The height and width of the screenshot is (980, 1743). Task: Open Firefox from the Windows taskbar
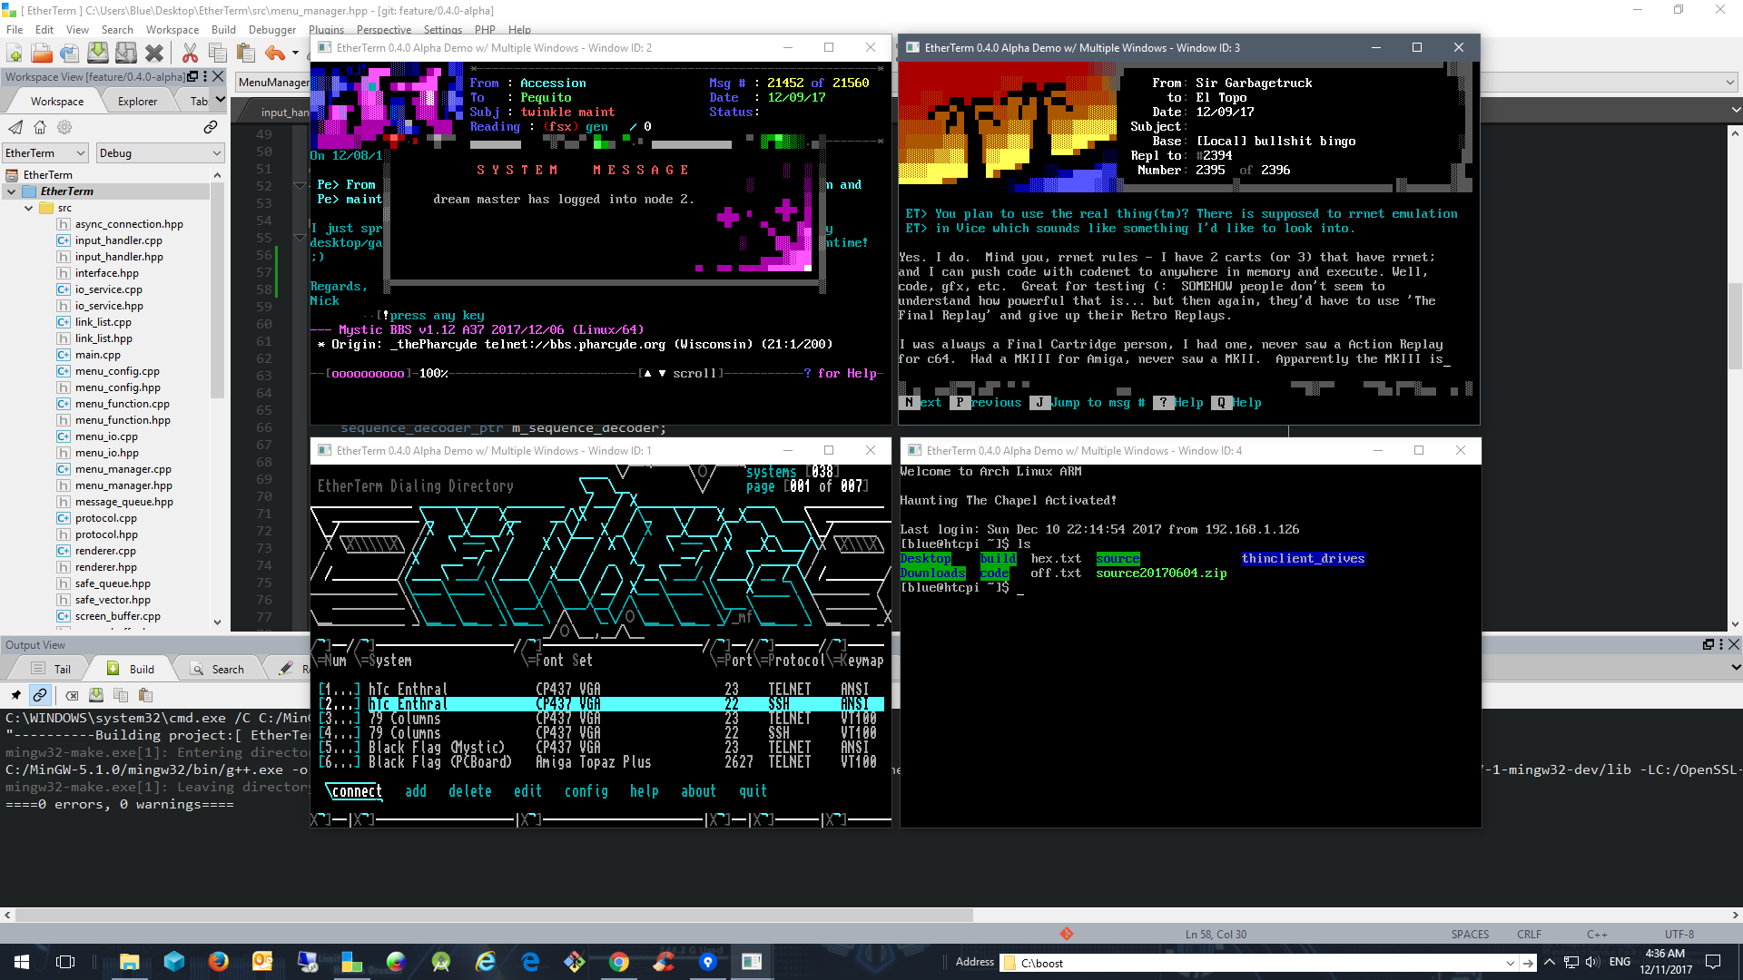[x=218, y=962]
